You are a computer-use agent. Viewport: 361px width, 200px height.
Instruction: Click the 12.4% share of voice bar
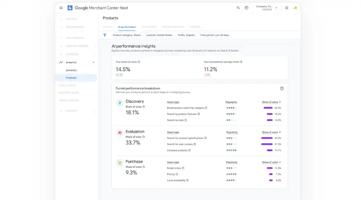tap(270, 168)
